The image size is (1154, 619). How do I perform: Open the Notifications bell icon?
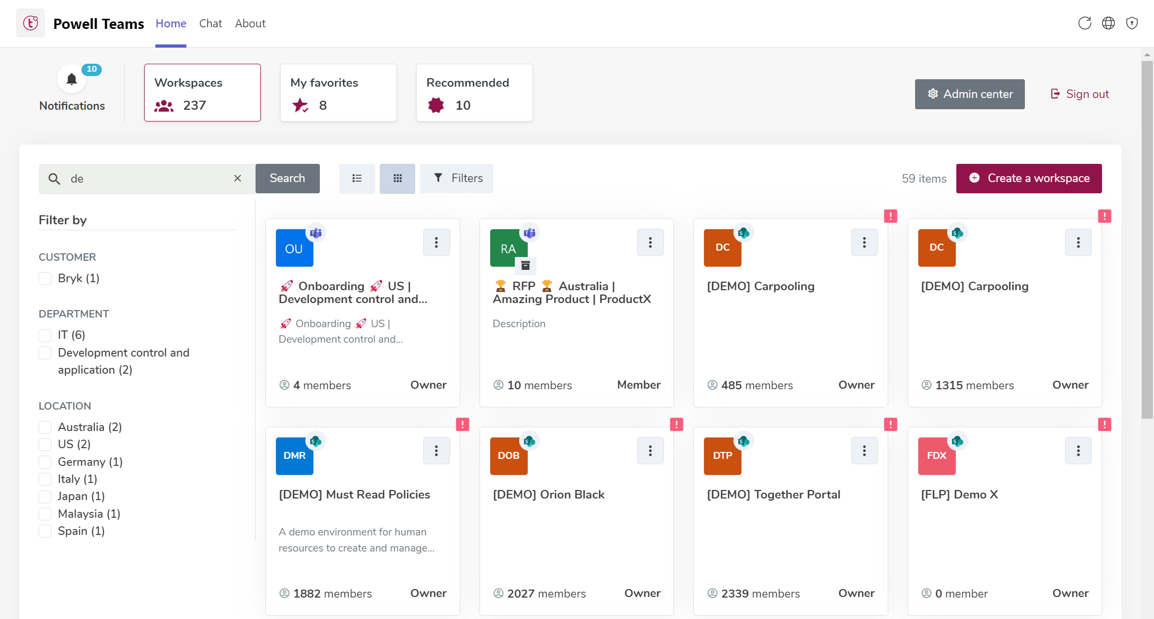click(x=72, y=79)
